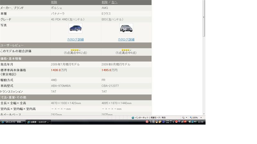
Task: Click the price 1495.0万円
Action: coord(110,70)
